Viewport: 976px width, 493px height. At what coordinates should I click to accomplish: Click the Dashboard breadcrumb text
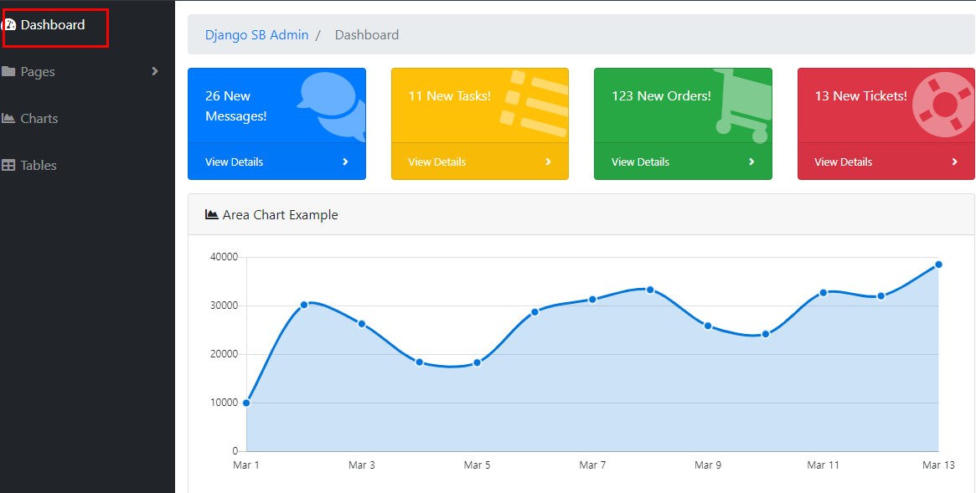pyautogui.click(x=367, y=35)
